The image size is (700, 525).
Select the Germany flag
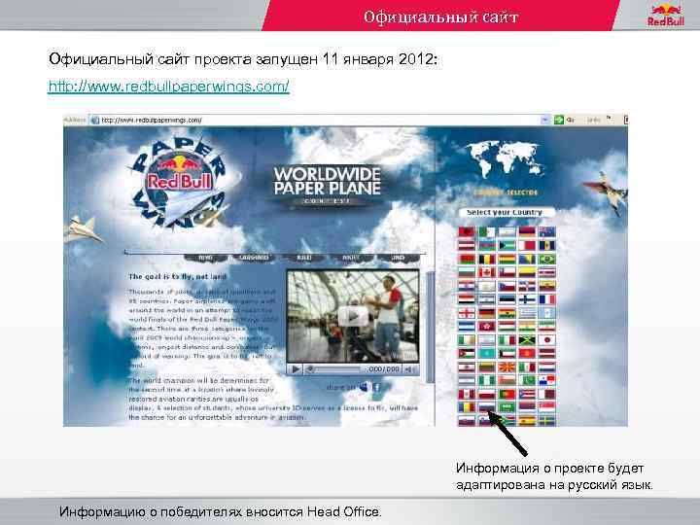[x=487, y=313]
